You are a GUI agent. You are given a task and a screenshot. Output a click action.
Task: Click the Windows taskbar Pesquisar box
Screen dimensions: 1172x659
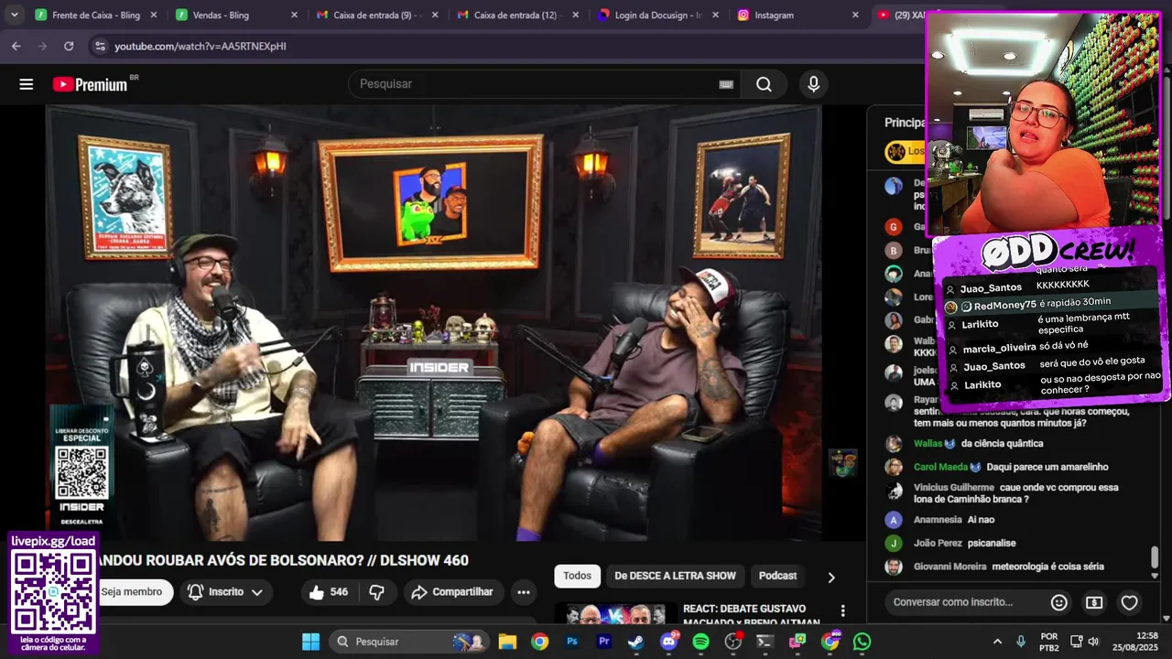tap(408, 642)
